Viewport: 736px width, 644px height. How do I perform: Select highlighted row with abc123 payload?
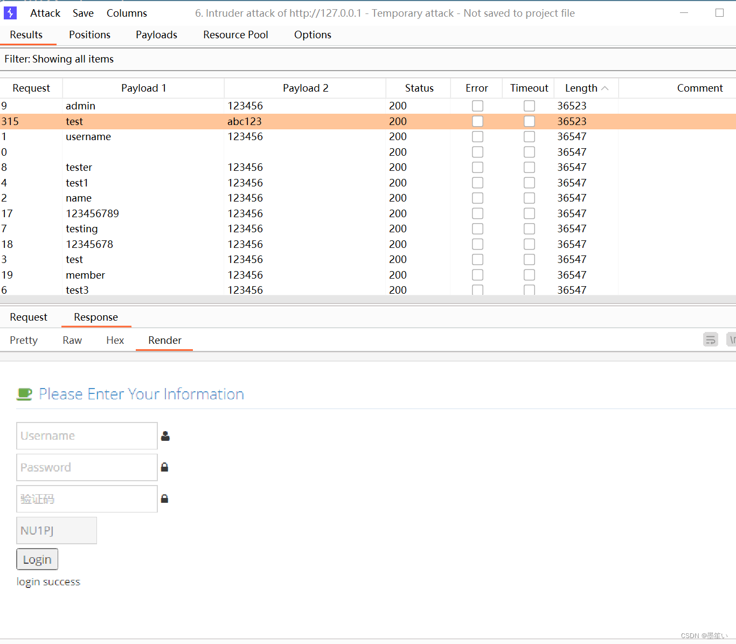pyautogui.click(x=368, y=121)
